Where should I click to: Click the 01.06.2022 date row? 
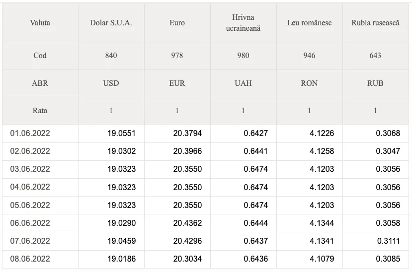205,133
